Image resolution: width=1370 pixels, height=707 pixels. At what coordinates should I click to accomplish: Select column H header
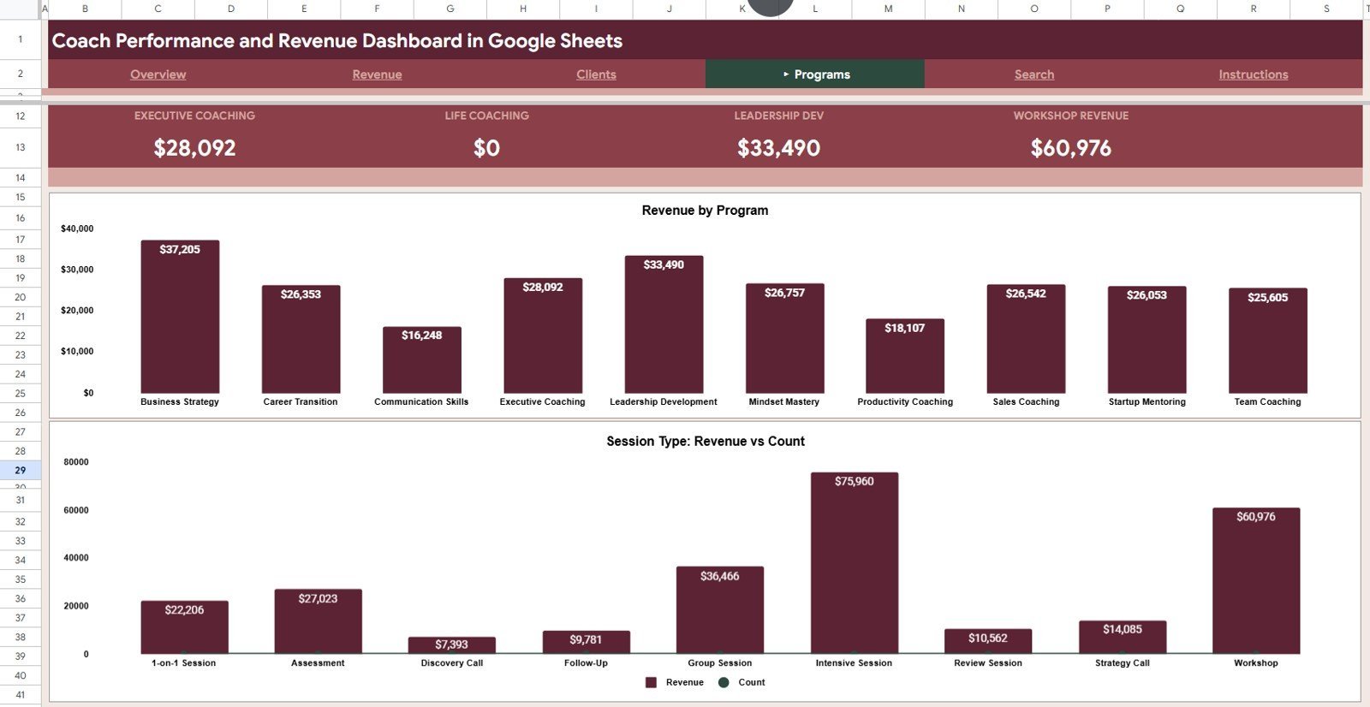click(x=523, y=9)
